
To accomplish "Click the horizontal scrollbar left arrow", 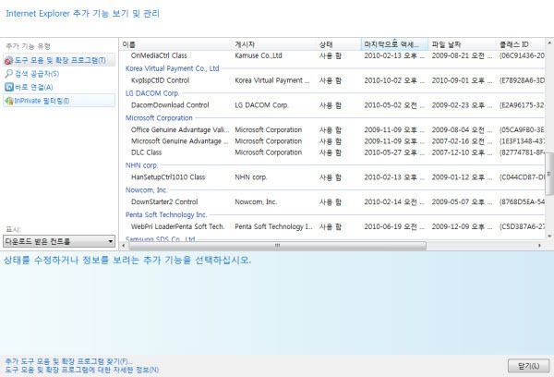I will pyautogui.click(x=124, y=246).
